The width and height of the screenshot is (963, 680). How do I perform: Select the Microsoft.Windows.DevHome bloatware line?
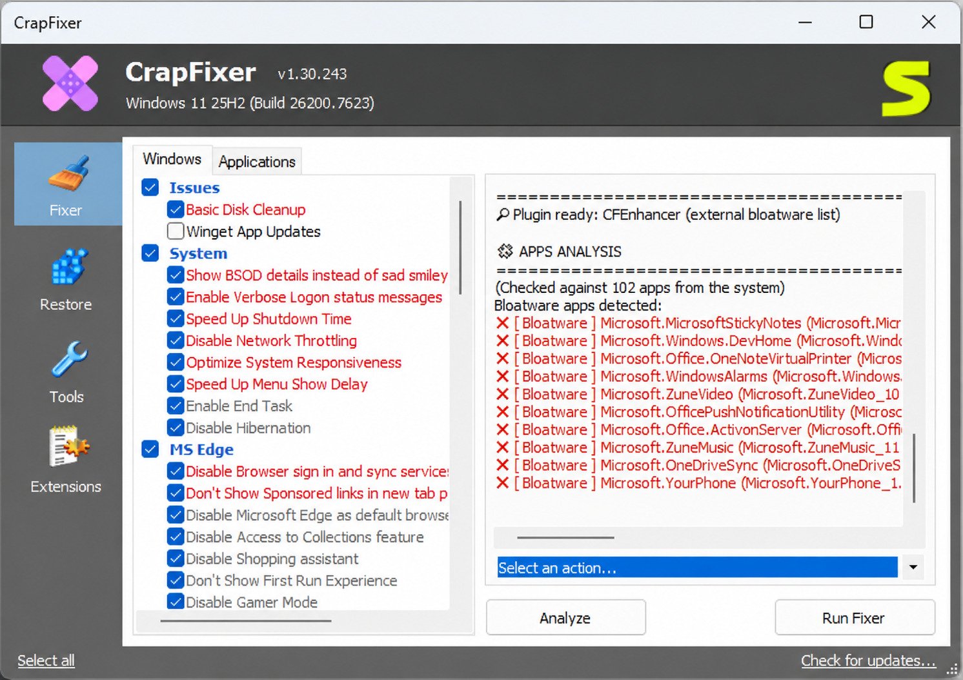[698, 341]
